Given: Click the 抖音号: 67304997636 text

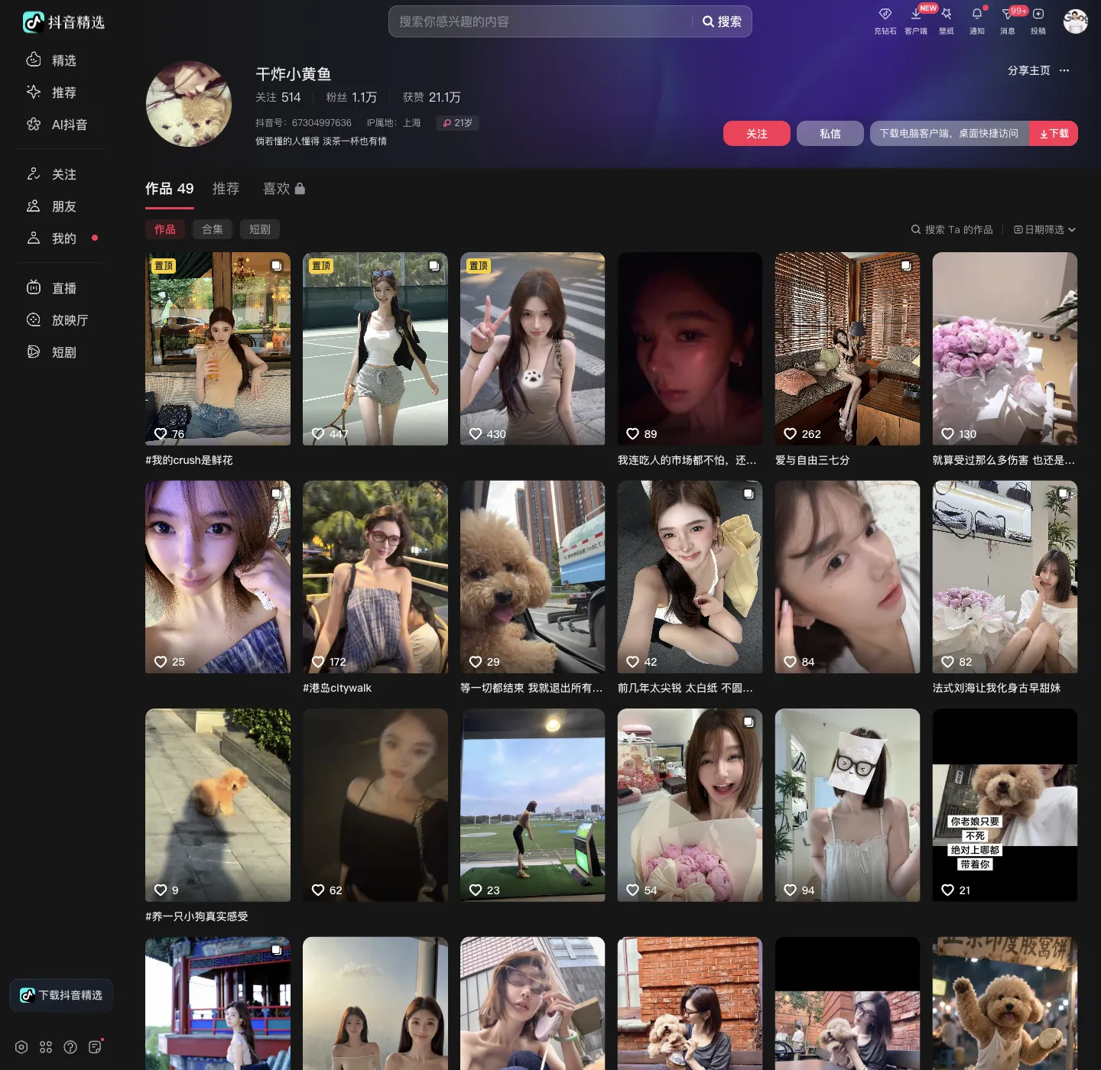Looking at the screenshot, I should coord(304,123).
